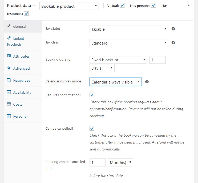Click the cancellation limit number field
The height and width of the screenshot is (183, 198).
[98, 162]
